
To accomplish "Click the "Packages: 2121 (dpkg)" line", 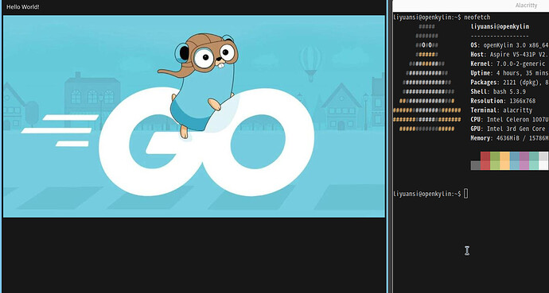I will tap(509, 83).
